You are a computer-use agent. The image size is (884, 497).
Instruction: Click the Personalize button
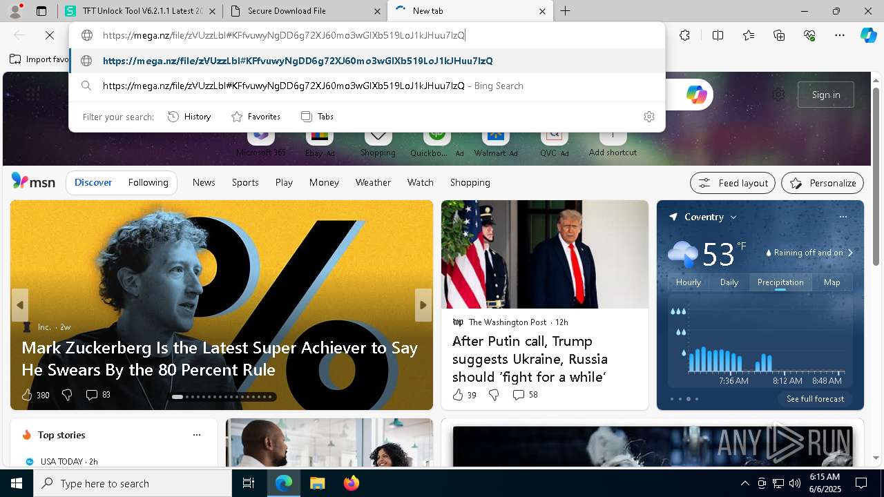click(x=823, y=183)
